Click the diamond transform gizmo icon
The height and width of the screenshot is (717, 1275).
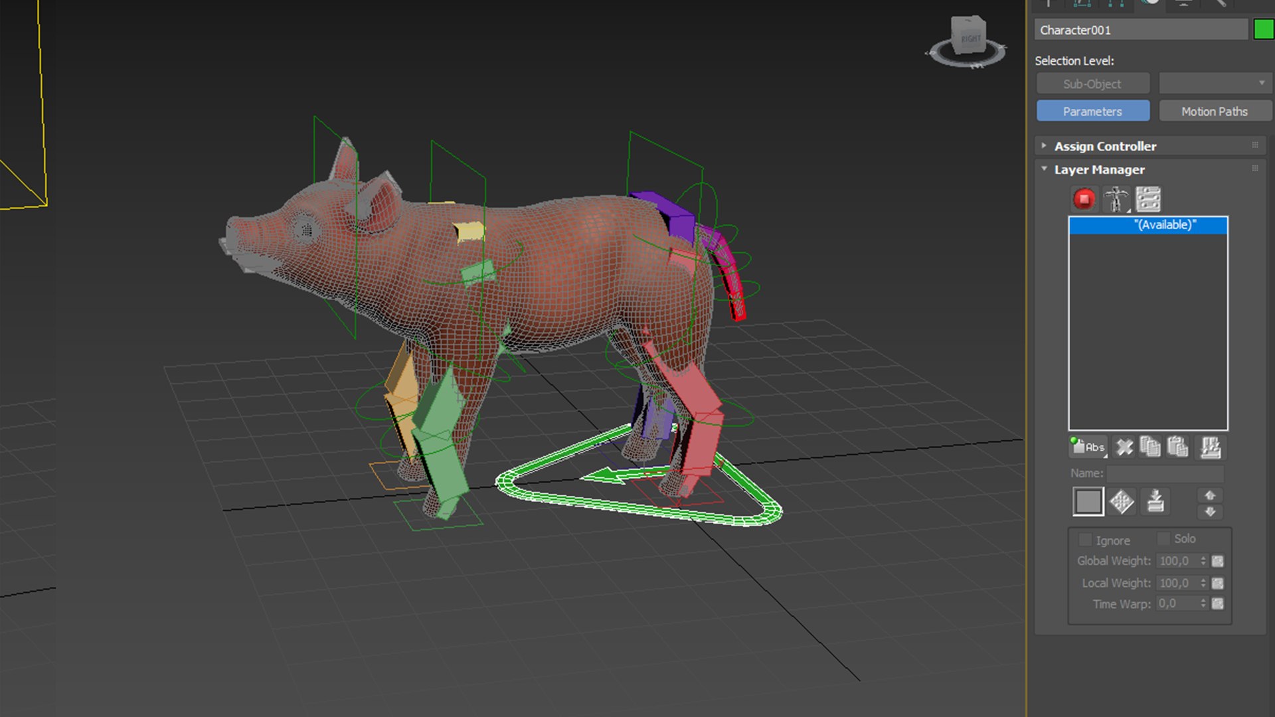tap(1122, 501)
